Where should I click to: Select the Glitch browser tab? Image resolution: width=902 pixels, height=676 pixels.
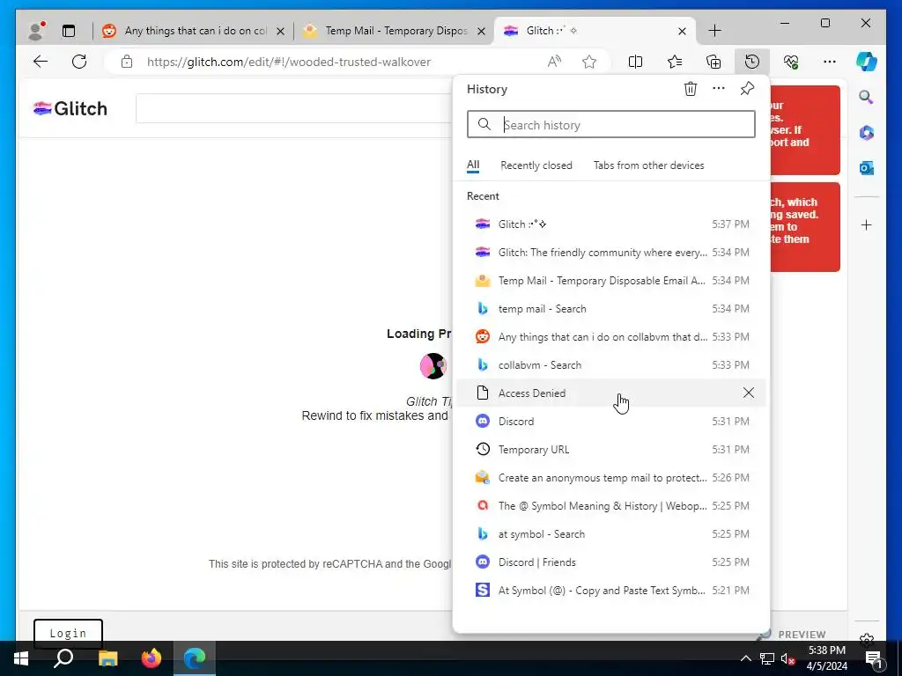(x=595, y=31)
